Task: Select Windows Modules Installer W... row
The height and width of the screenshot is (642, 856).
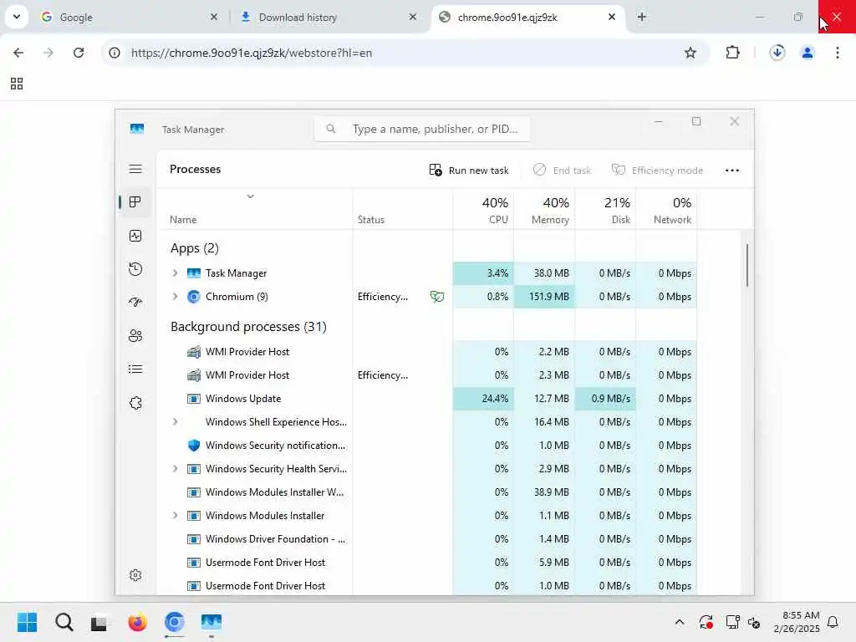Action: click(427, 492)
